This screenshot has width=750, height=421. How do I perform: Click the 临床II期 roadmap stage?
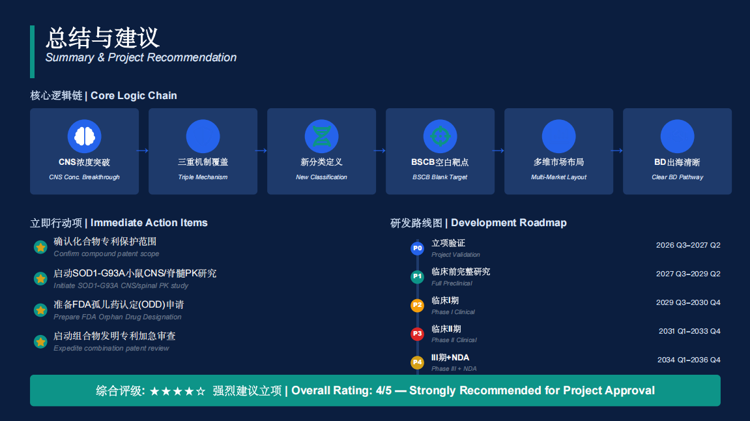(446, 329)
